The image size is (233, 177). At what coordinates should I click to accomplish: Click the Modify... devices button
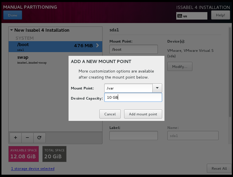[x=180, y=66]
